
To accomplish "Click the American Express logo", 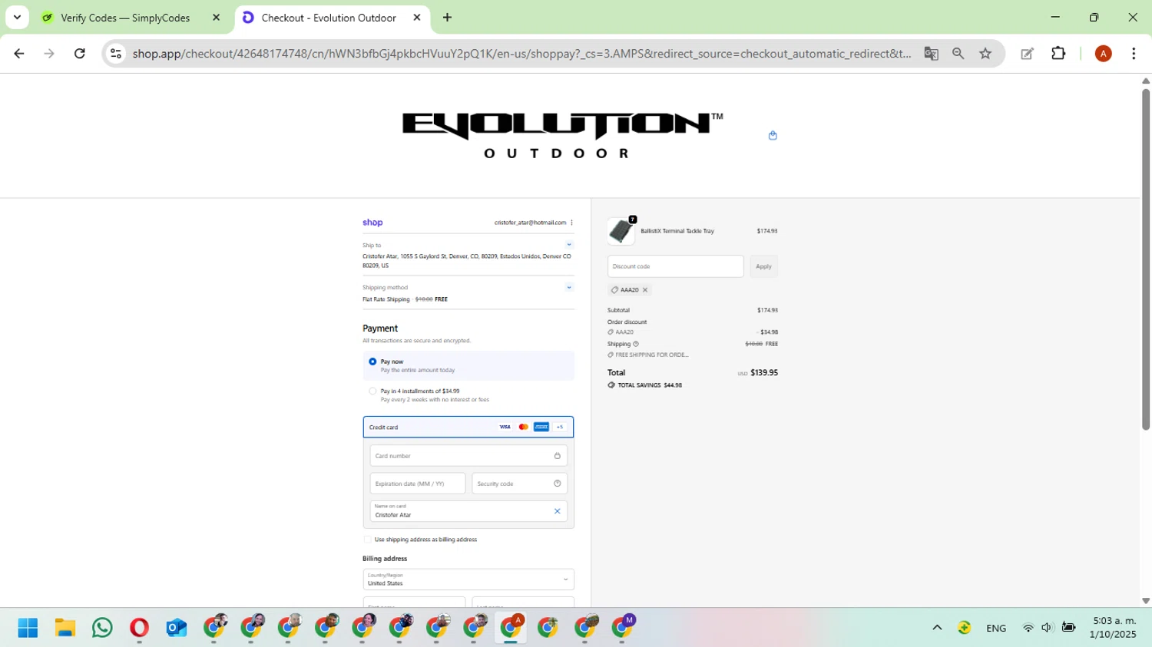I will 541,427.
